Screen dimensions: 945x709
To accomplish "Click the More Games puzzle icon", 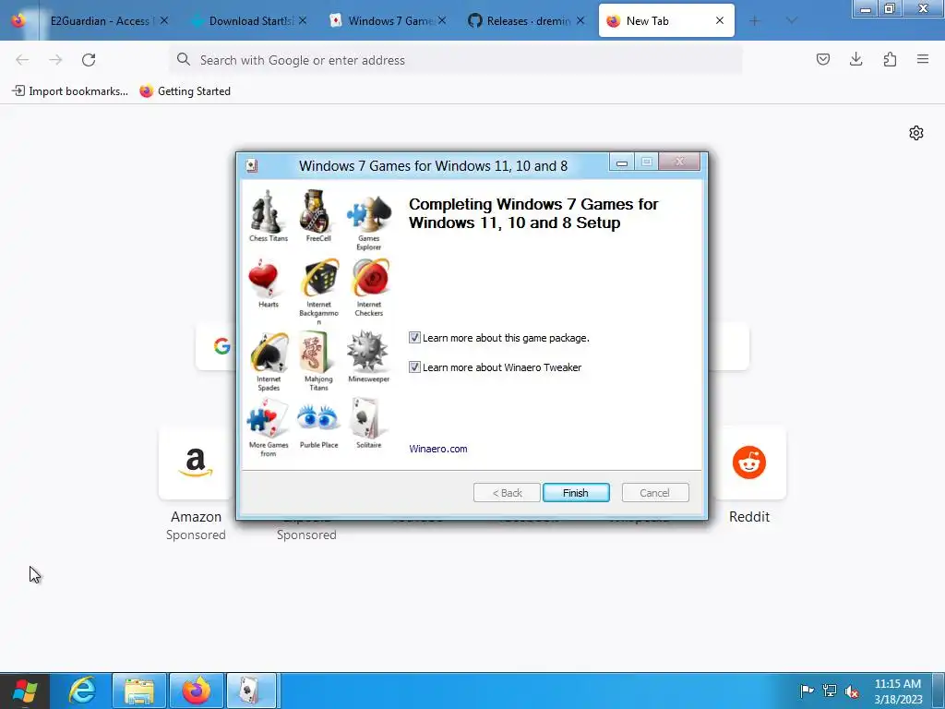I will pos(269,419).
